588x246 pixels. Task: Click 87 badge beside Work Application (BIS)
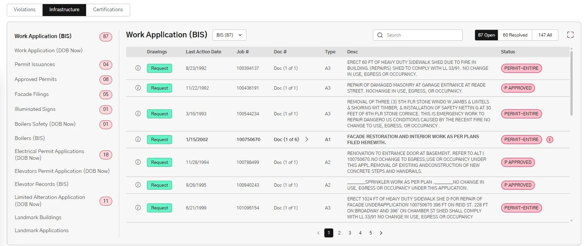point(106,37)
